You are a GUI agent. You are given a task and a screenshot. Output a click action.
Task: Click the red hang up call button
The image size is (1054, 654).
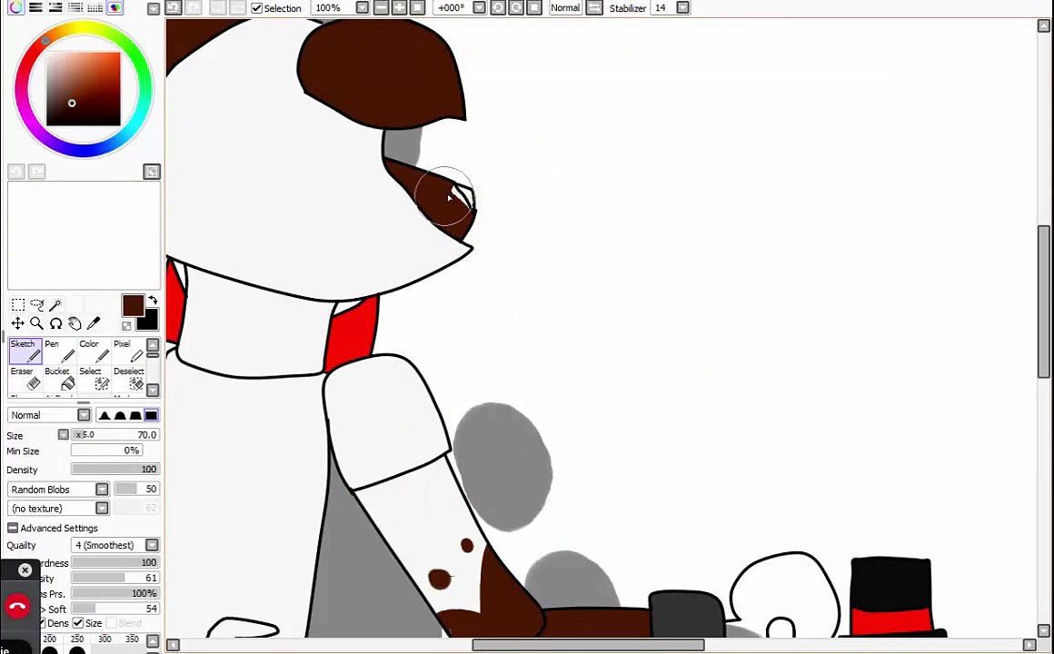[x=17, y=606]
